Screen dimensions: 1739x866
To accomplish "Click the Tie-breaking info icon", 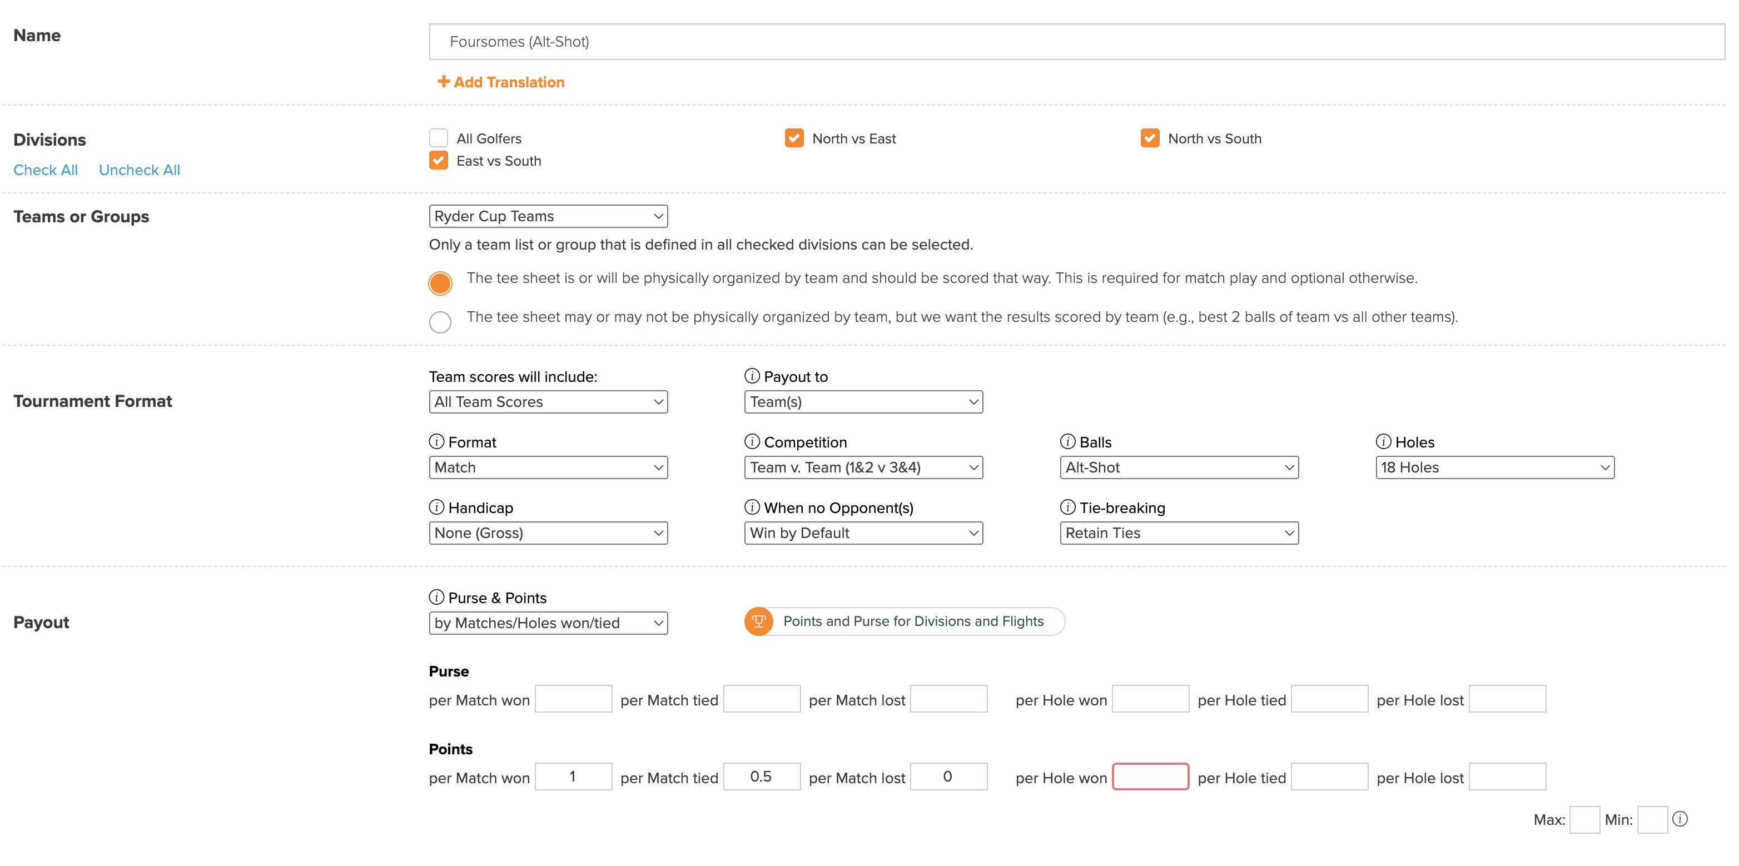I will pos(1067,507).
